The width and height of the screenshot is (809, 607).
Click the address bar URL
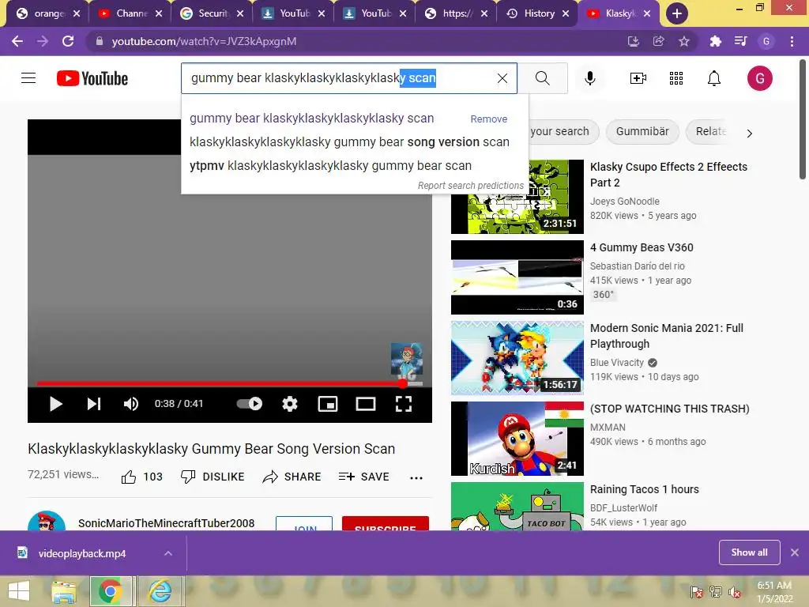pyautogui.click(x=205, y=41)
